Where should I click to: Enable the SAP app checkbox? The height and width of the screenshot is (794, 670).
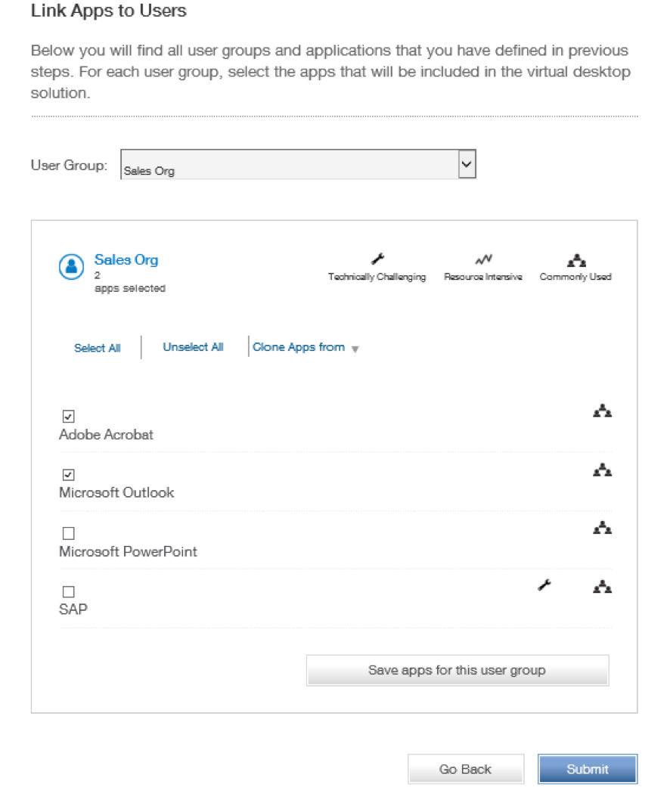pyautogui.click(x=68, y=592)
